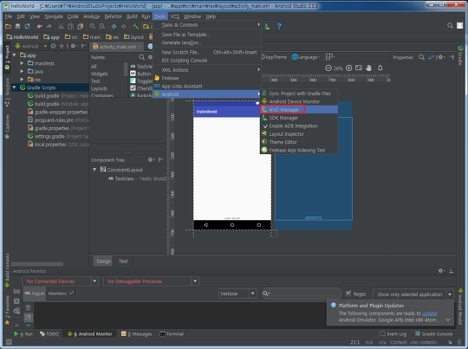Toggle the pan hand tool in designer
Viewport: 468px width, 349px height.
point(368,68)
